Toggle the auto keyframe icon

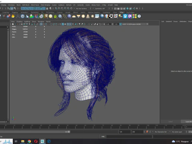click(147, 132)
